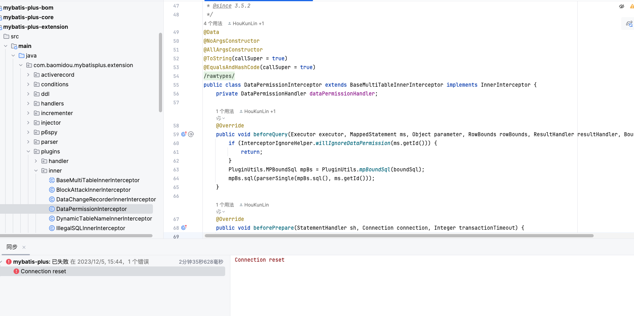Screen dimensions: 634x316
Task: Click the handlers package icon
Action: (37, 103)
